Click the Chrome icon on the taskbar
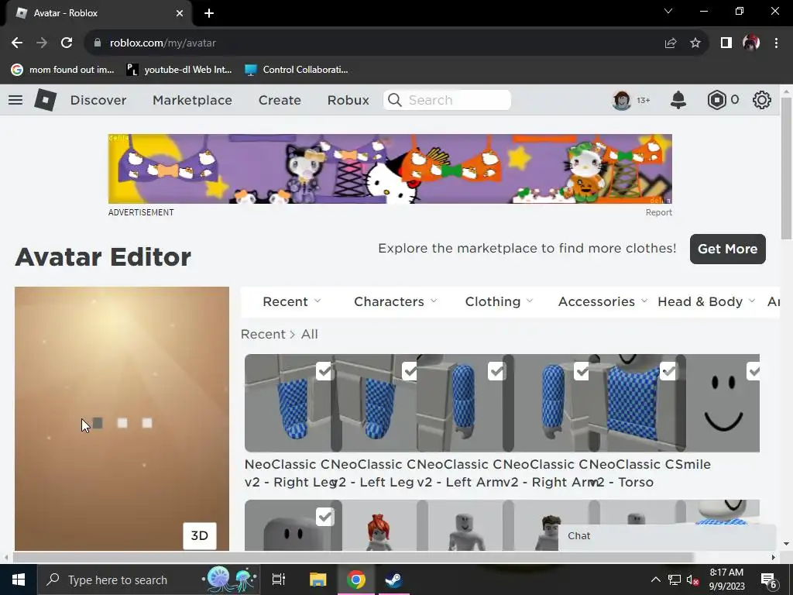The height and width of the screenshot is (595, 793). click(x=356, y=580)
